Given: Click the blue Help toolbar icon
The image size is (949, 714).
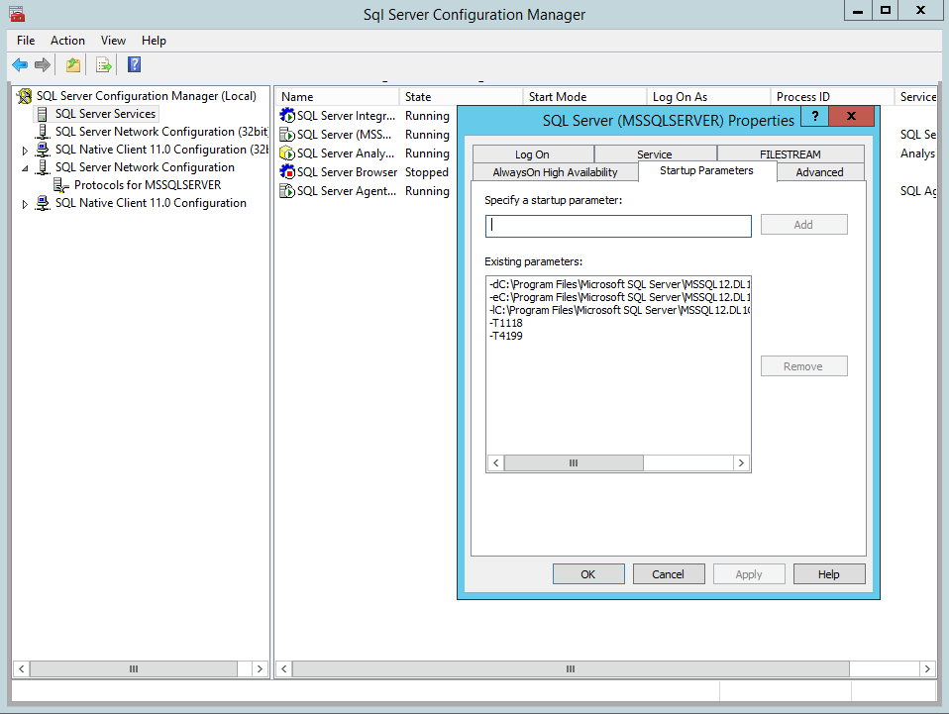Looking at the screenshot, I should point(135,64).
